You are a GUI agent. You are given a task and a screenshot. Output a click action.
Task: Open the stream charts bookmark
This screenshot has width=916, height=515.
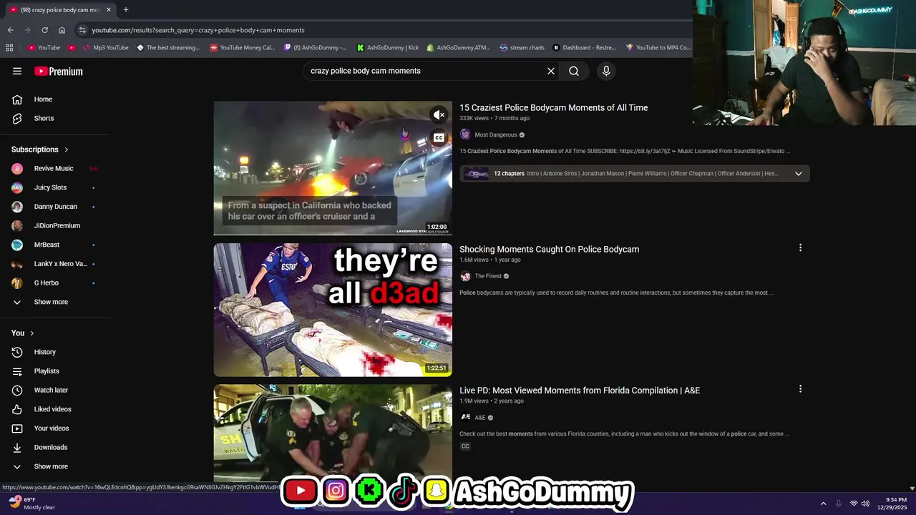pyautogui.click(x=522, y=47)
